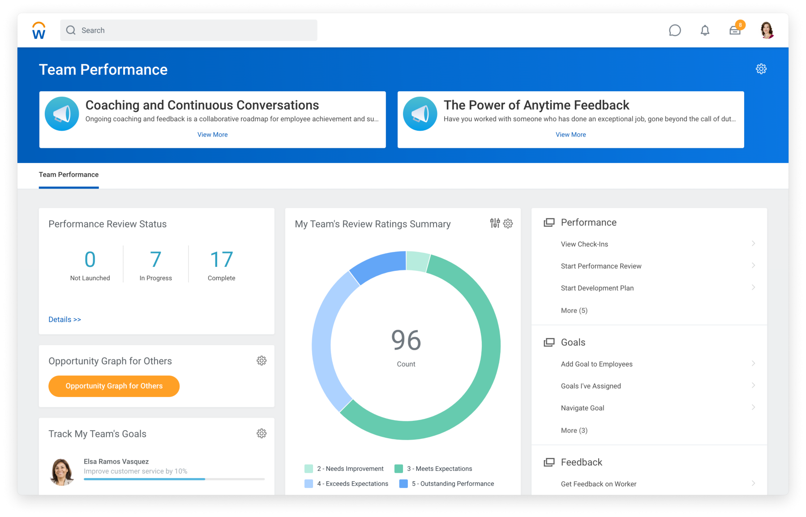The height and width of the screenshot is (517, 806).
Task: Open the inbox with 8 items
Action: click(735, 30)
